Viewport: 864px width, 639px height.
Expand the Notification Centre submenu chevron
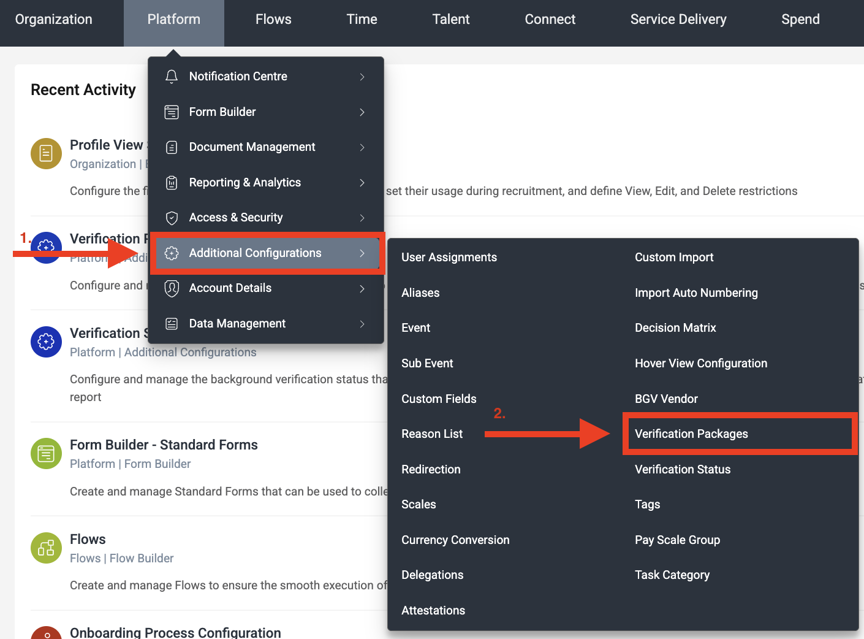(362, 77)
